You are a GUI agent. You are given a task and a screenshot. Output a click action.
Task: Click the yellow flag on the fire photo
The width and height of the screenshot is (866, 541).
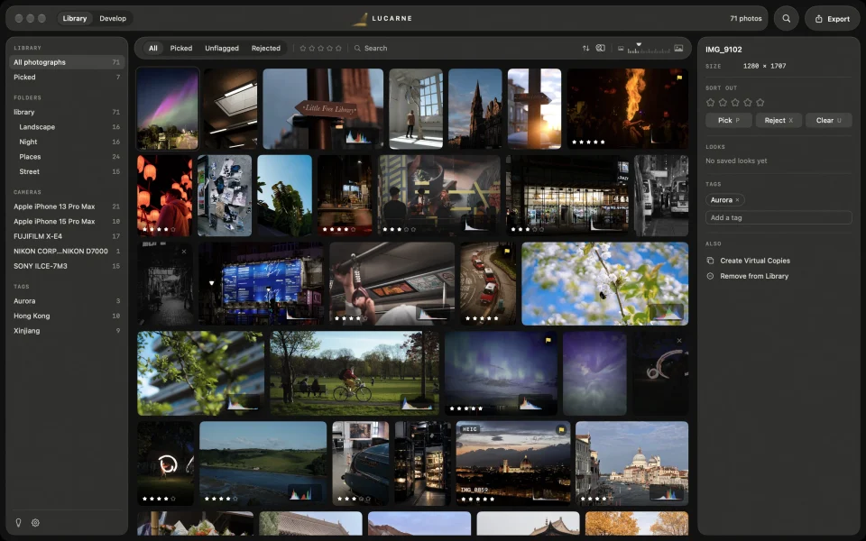679,78
